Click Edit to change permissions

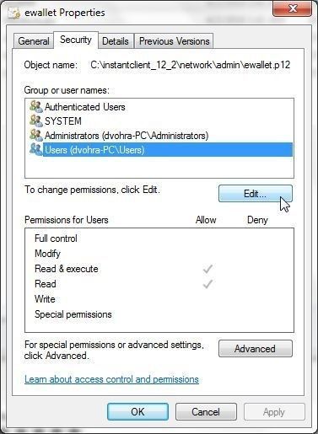(x=256, y=194)
